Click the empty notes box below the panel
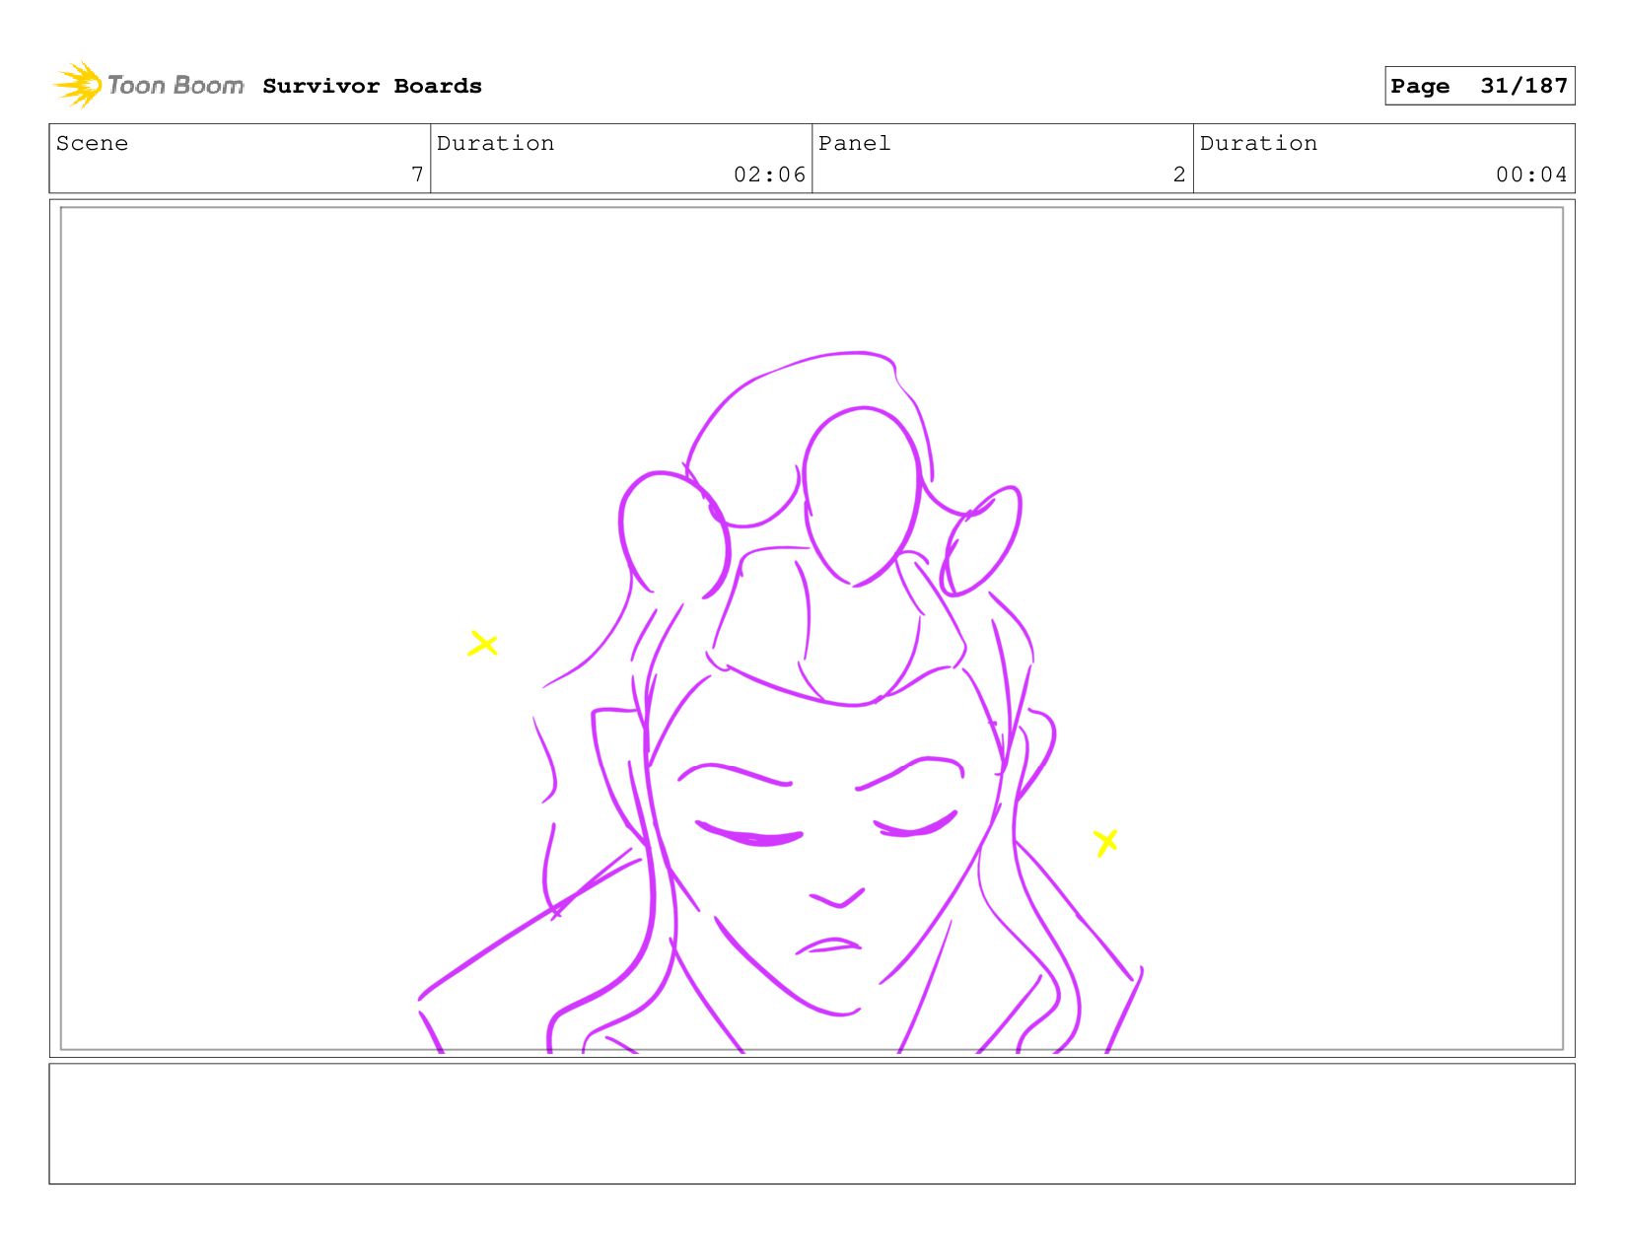Image resolution: width=1625 pixels, height=1258 pixels. 812,1123
